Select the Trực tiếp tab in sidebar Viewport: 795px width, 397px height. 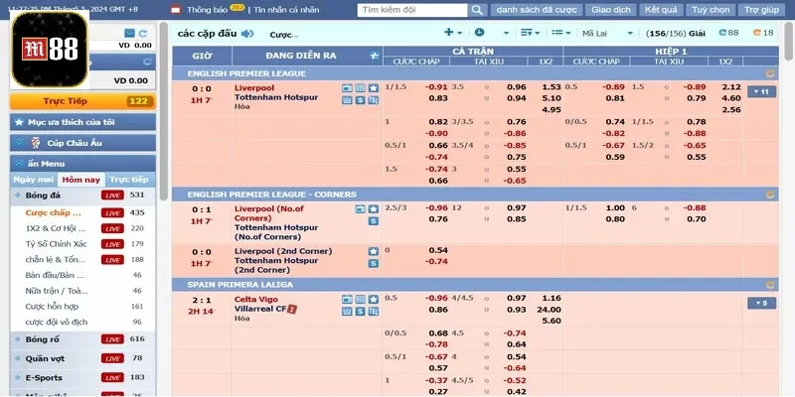pos(128,180)
